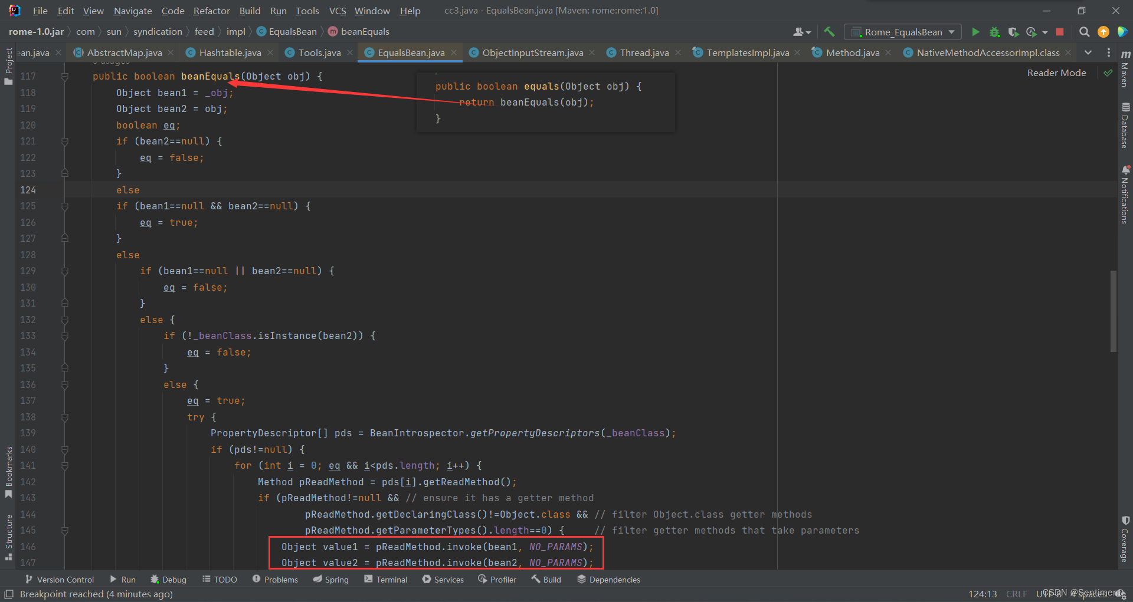
Task: Click the beanEquals method breadcrumb
Action: [x=359, y=32]
